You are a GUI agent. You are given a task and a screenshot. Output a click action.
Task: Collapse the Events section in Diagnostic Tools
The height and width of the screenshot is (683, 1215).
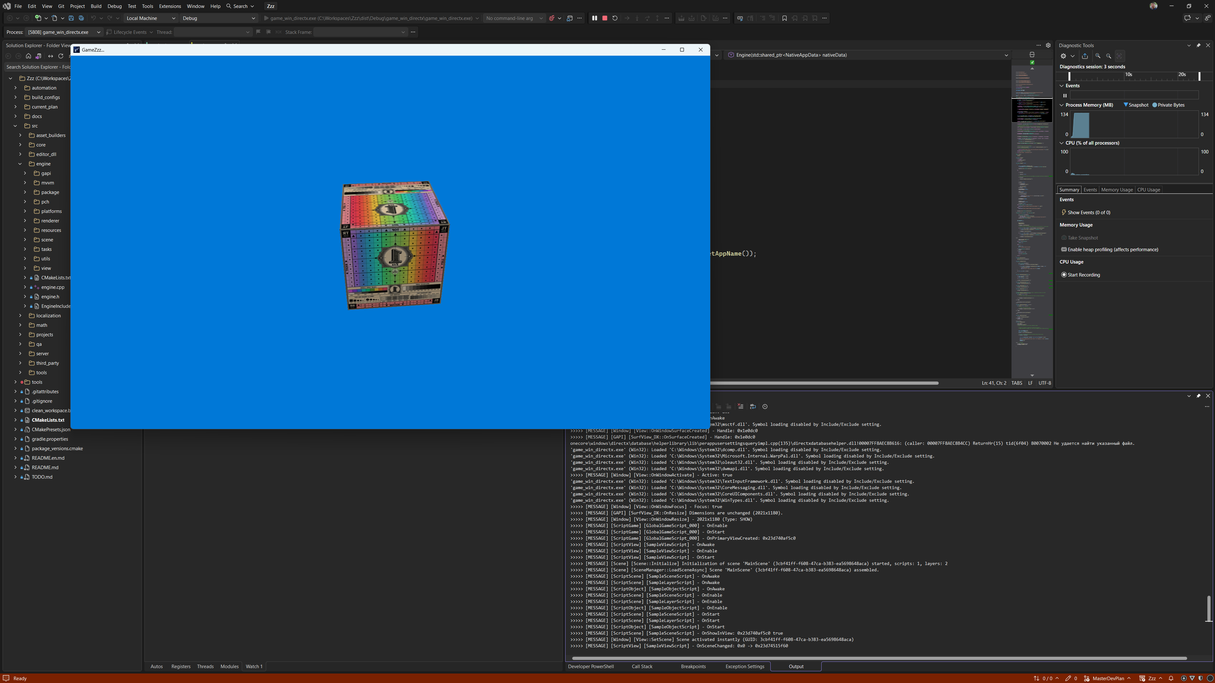coord(1062,86)
